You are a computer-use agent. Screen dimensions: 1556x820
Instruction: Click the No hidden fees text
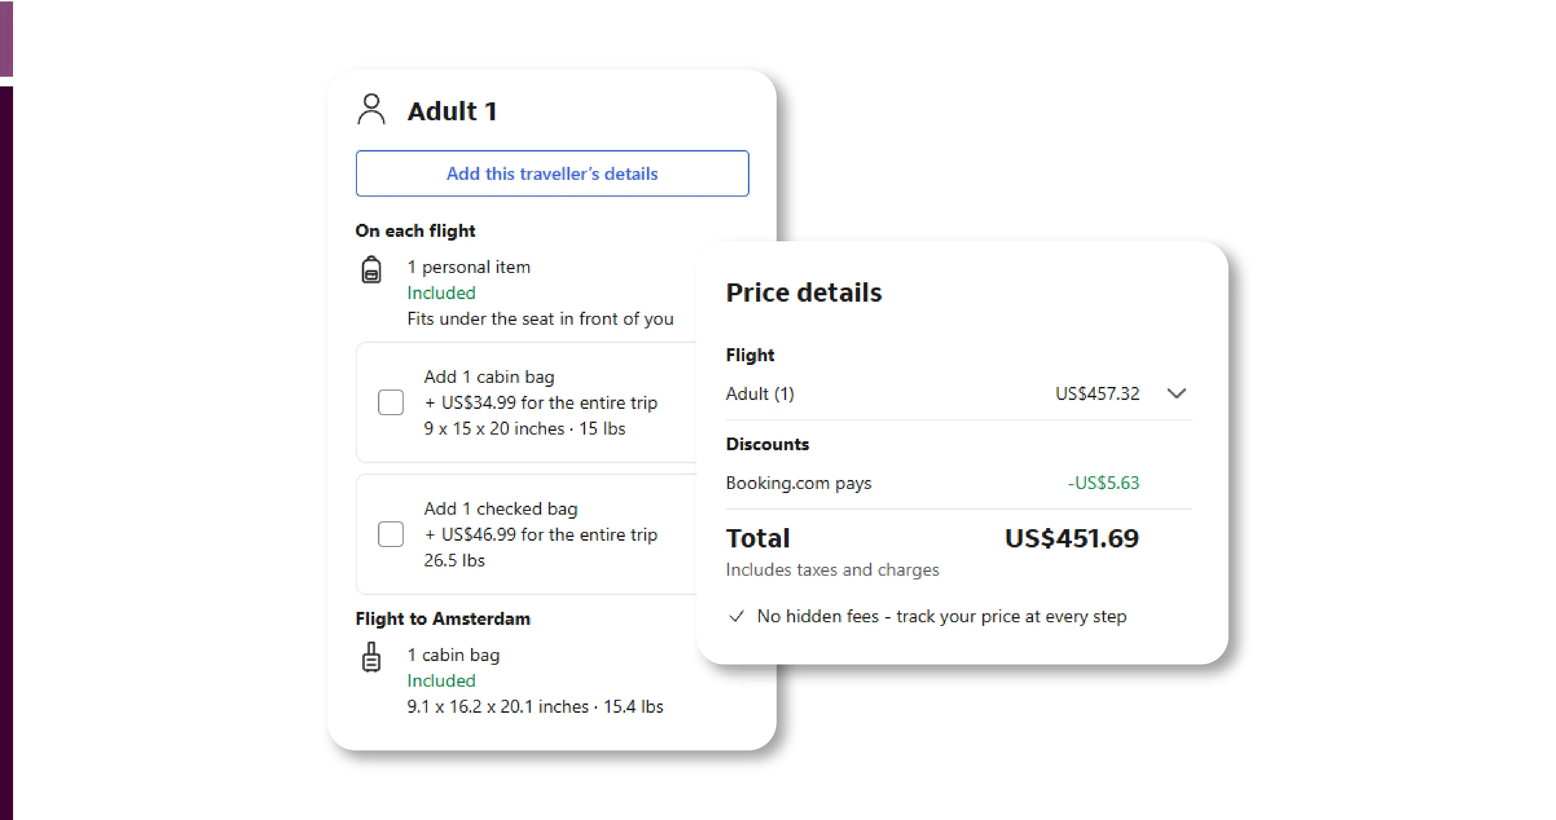[941, 616]
